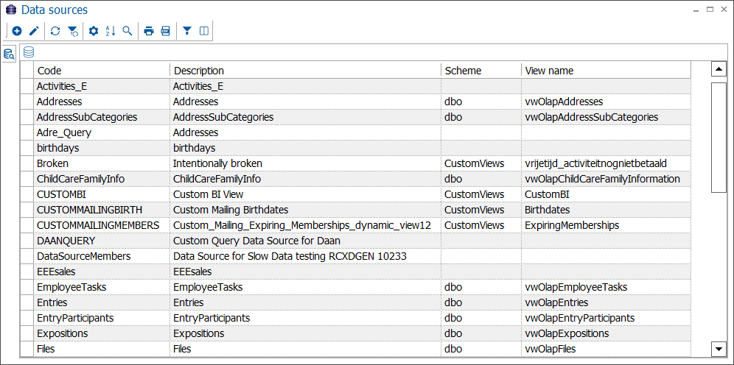
Task: Select the Entries code cell
Action: coord(102,302)
